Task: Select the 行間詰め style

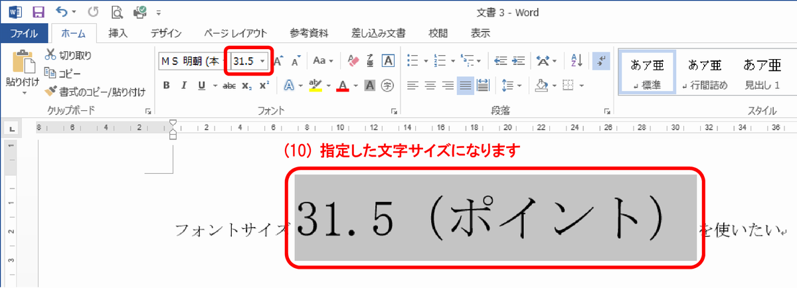Action: click(704, 72)
